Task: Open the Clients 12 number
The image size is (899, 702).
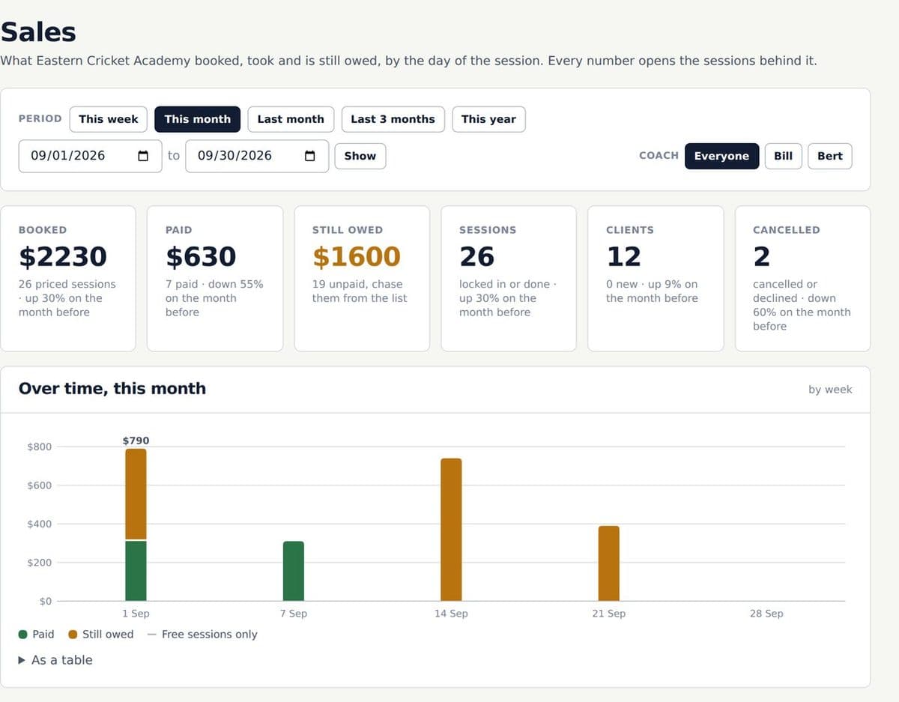Action: [x=624, y=256]
